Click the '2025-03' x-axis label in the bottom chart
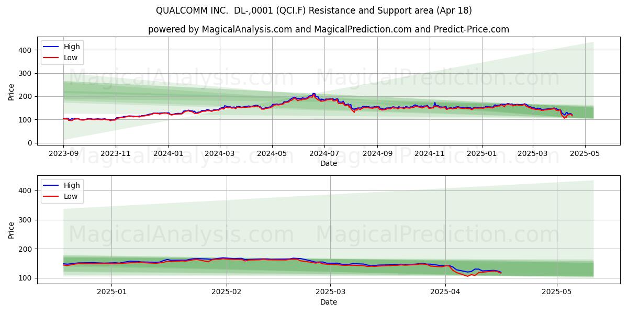628x314 pixels. 331,293
